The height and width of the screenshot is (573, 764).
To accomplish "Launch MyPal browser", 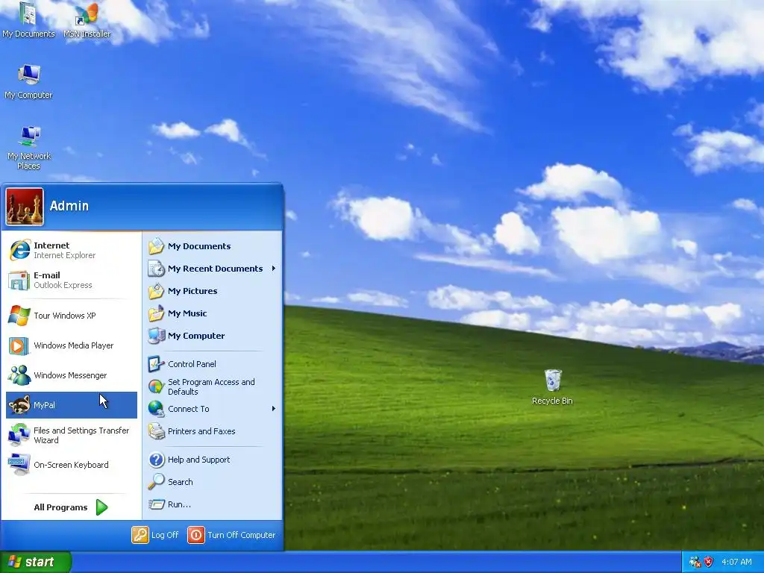I will coord(71,405).
